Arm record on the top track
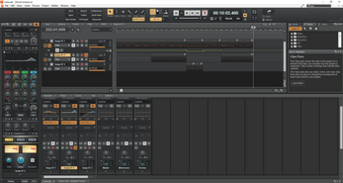This screenshot has height=183, width=343. point(82,41)
